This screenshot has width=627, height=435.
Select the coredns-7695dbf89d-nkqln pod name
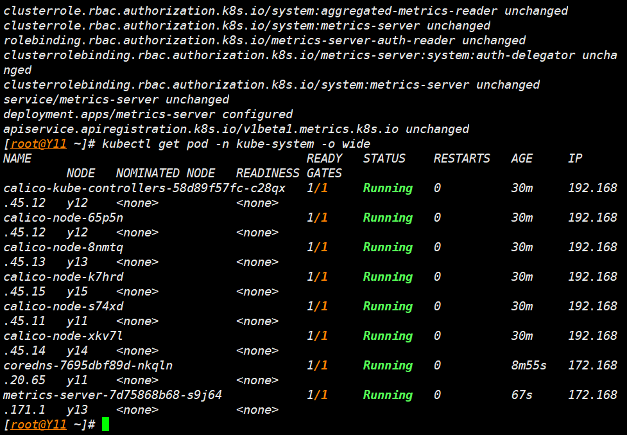pyautogui.click(x=88, y=366)
